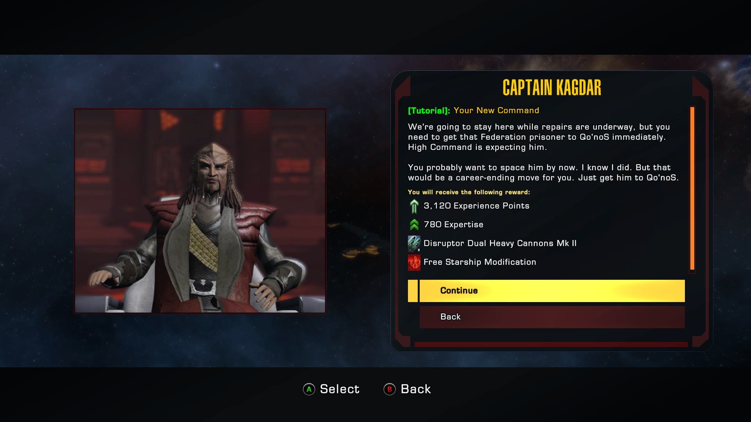Image resolution: width=751 pixels, height=422 pixels.
Task: Click the green [Tutorial] tag
Action: click(x=429, y=111)
